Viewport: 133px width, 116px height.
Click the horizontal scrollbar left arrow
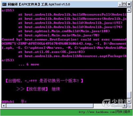click(4, 106)
